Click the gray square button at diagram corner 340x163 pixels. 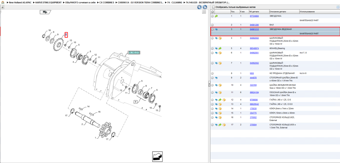[204, 12]
